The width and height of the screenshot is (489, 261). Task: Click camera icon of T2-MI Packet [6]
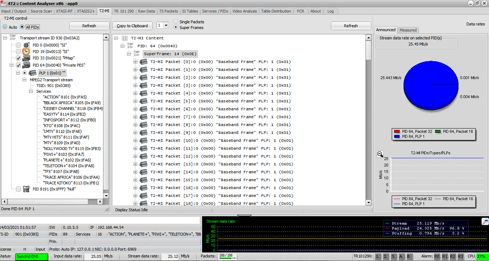click(x=144, y=109)
